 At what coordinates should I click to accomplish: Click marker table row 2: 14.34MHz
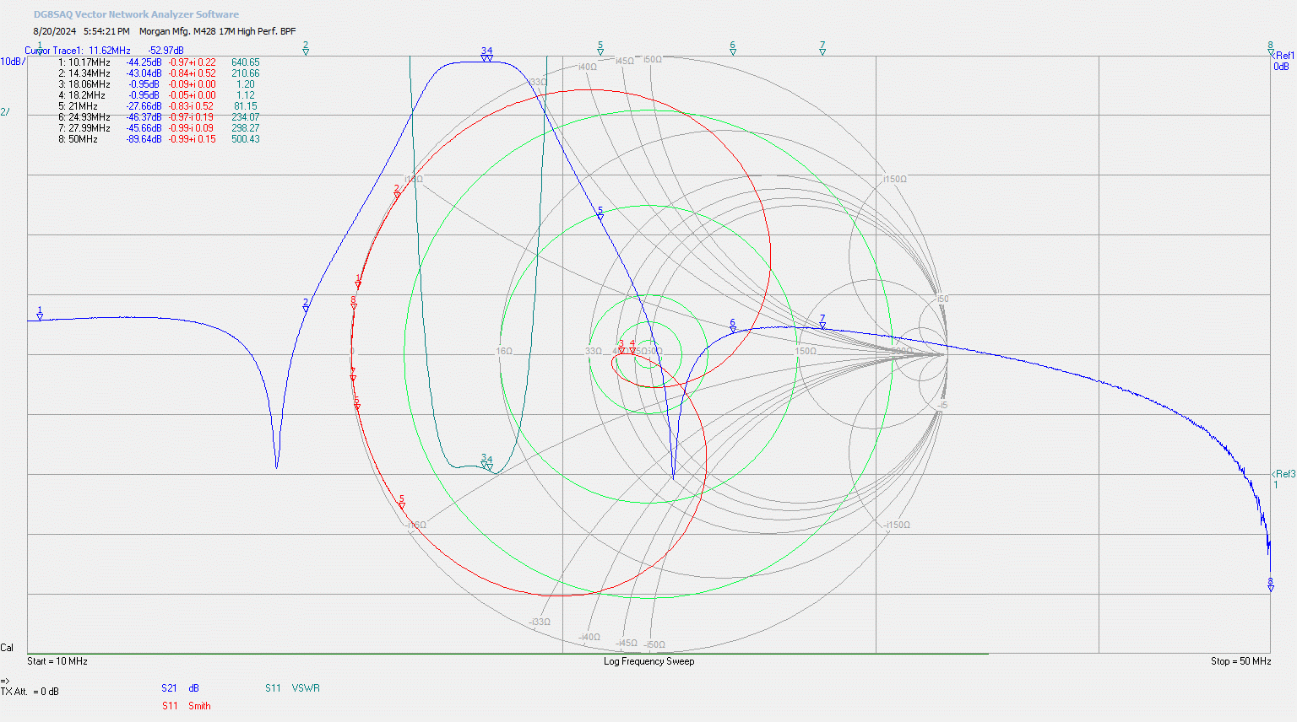coord(159,73)
